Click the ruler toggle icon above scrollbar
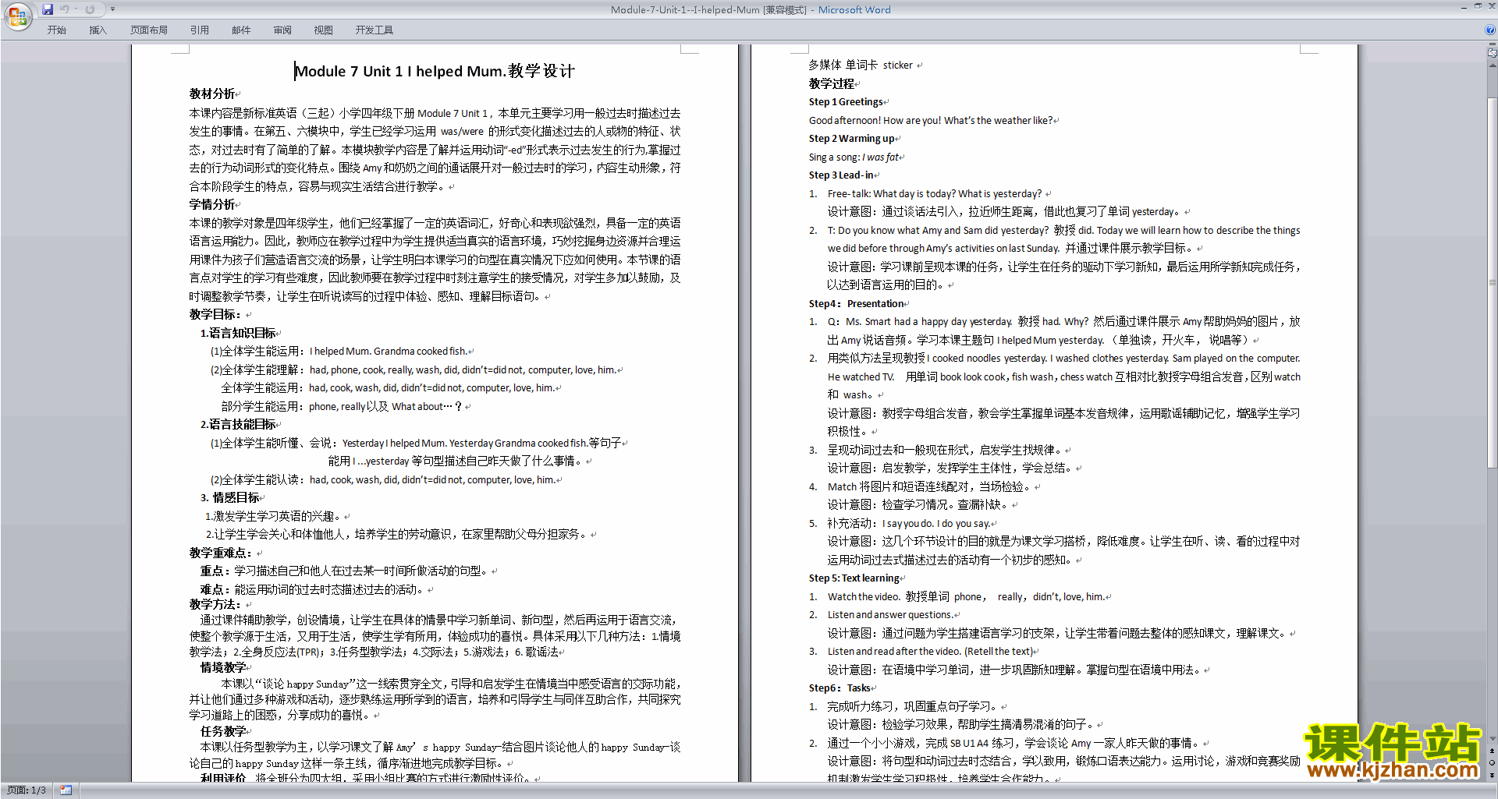 click(x=1493, y=53)
